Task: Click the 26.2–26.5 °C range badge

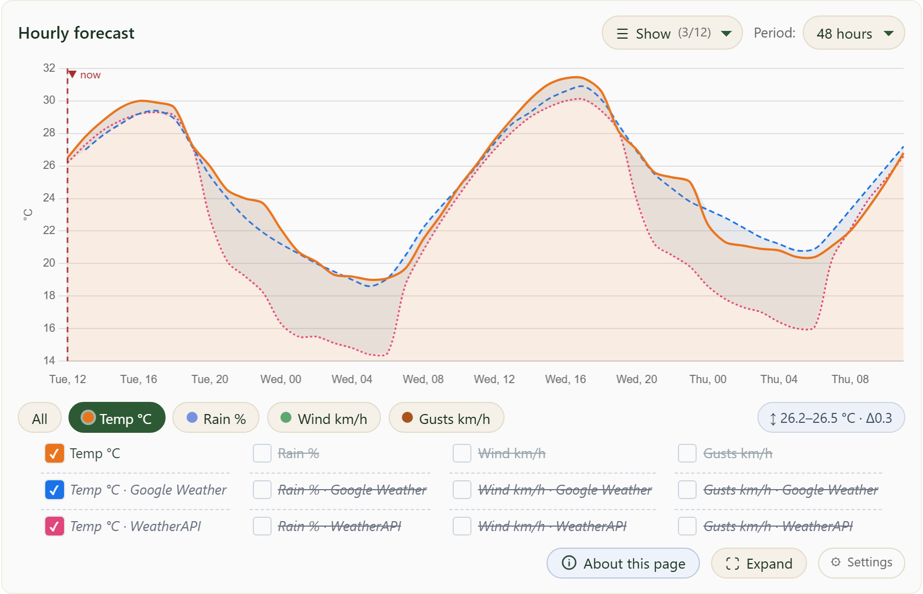Action: [831, 418]
